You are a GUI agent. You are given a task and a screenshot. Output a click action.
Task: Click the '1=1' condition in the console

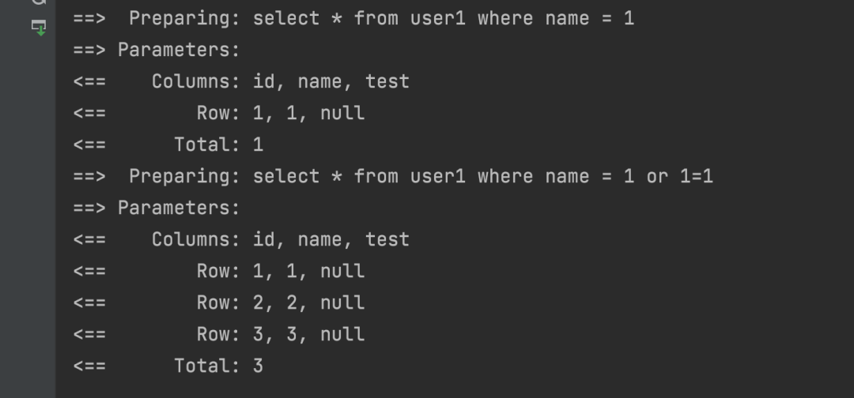[x=697, y=177]
